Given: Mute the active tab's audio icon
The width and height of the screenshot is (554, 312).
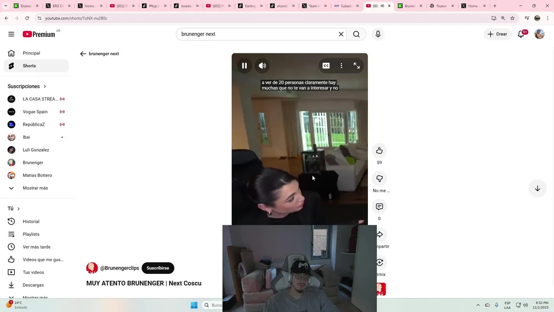Looking at the screenshot, I should pyautogui.click(x=382, y=6).
